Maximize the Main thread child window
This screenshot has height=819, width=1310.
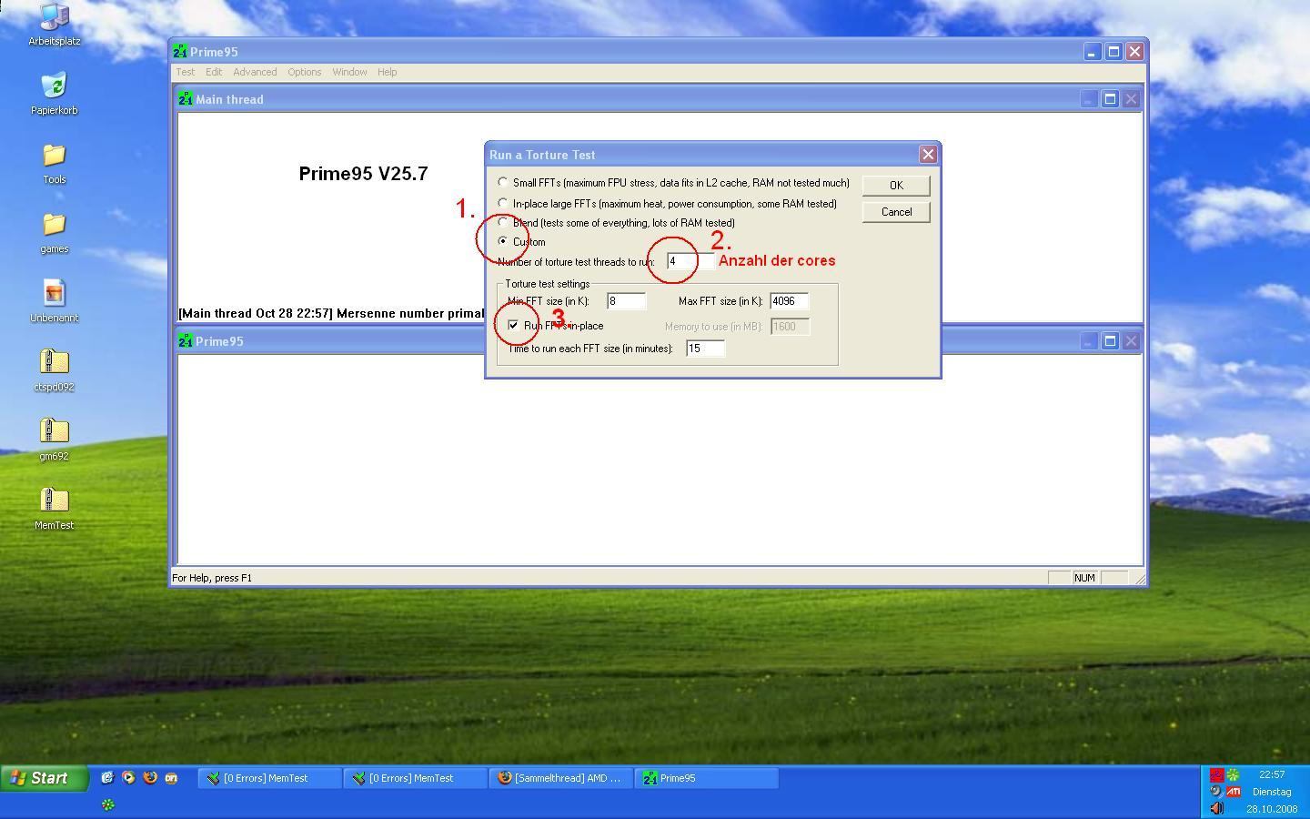[x=1110, y=99]
